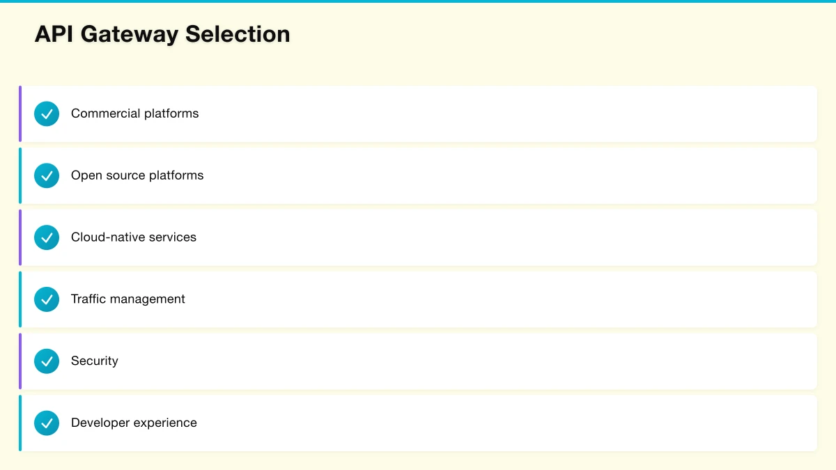This screenshot has height=470, width=836.
Task: Click the teal bar along the slide top
Action: tap(418, 1)
